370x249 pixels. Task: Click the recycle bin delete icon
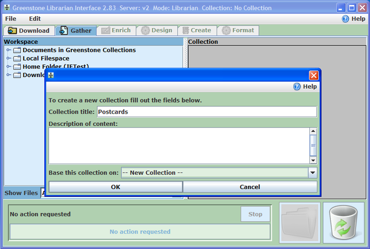tap(343, 223)
